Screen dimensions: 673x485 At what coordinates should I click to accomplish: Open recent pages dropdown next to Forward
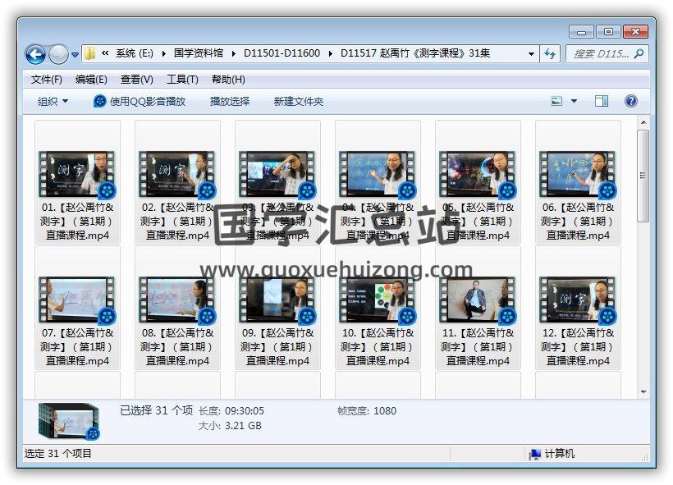click(76, 55)
